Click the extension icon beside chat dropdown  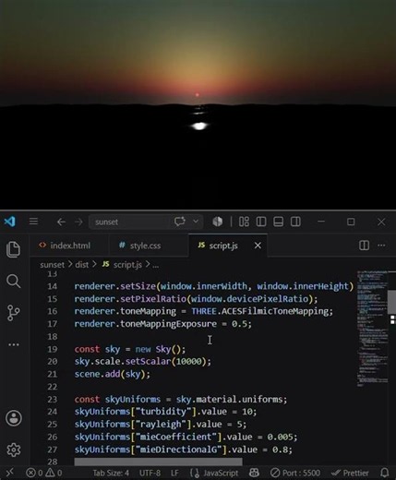217,222
